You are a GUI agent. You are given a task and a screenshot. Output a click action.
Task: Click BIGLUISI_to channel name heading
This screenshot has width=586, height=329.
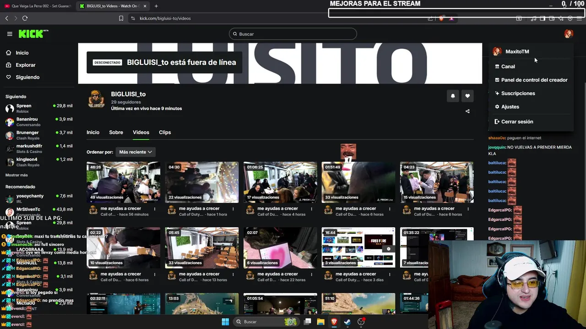(x=128, y=94)
